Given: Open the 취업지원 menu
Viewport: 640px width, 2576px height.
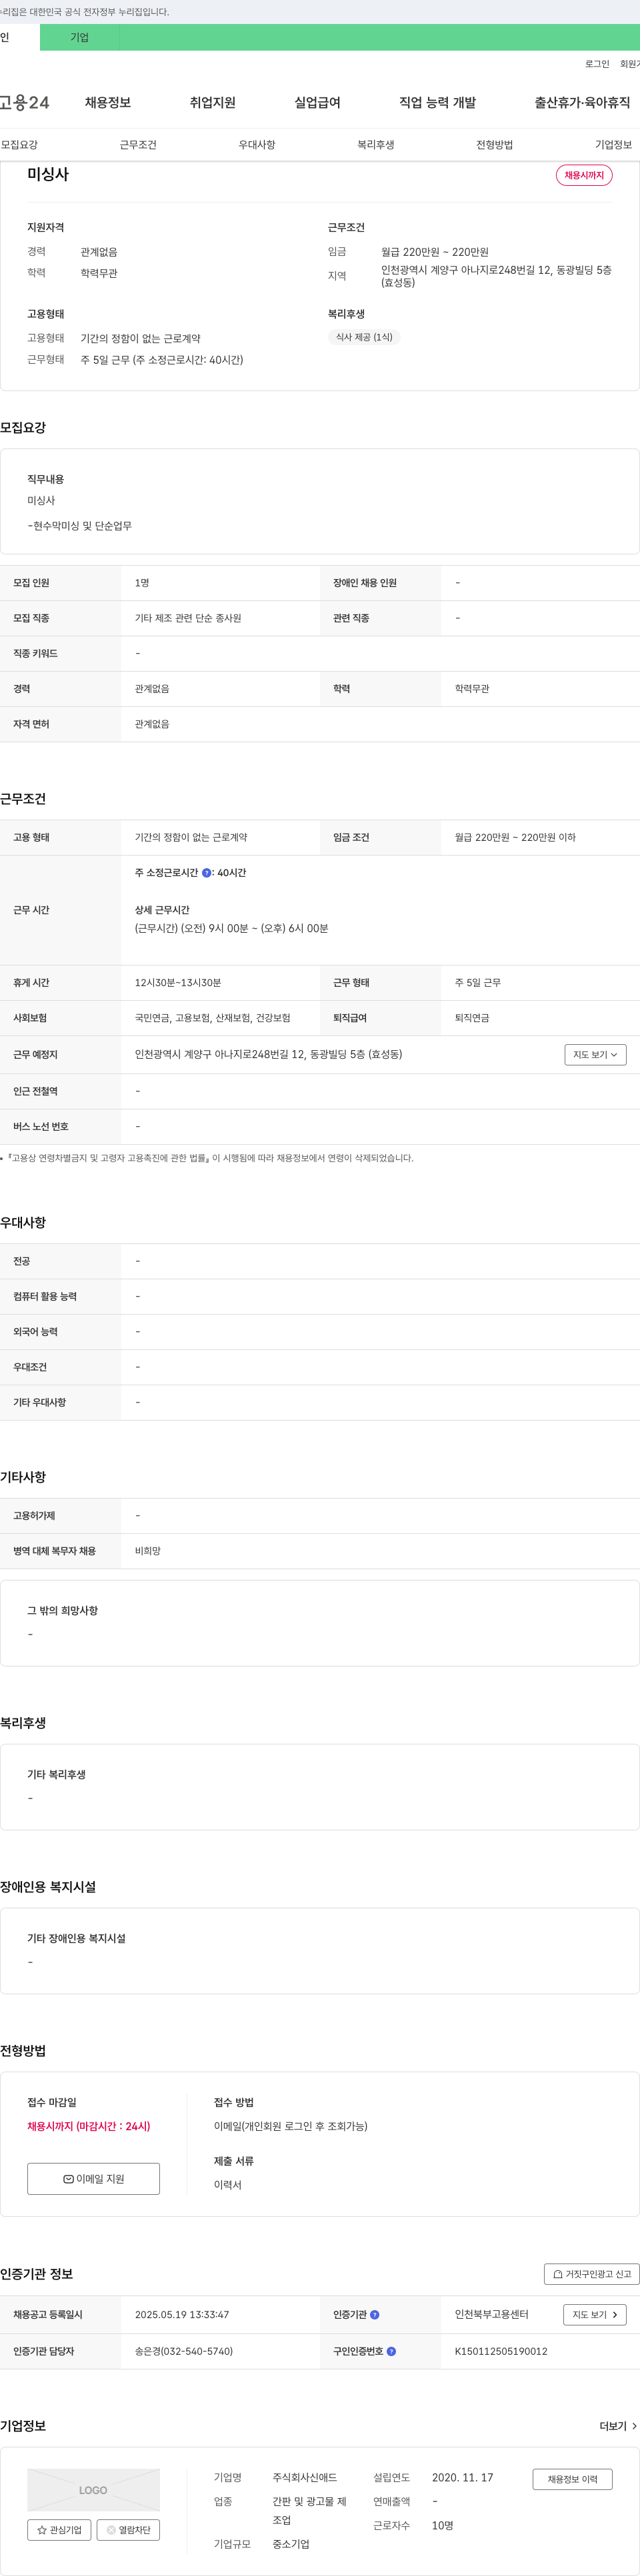Looking at the screenshot, I should [213, 103].
